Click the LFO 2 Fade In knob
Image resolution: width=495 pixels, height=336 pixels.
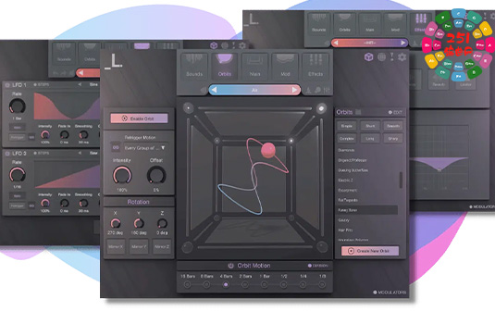[65, 203]
